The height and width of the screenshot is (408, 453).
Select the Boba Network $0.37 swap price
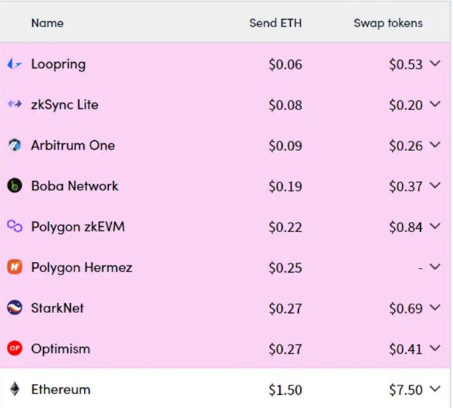[406, 186]
